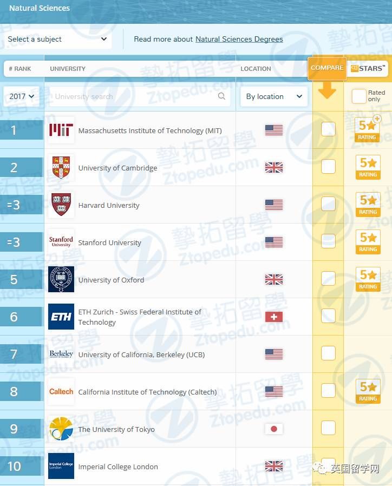The image size is (392, 486).
Task: Open the 2017 year dropdown
Action: tap(22, 96)
